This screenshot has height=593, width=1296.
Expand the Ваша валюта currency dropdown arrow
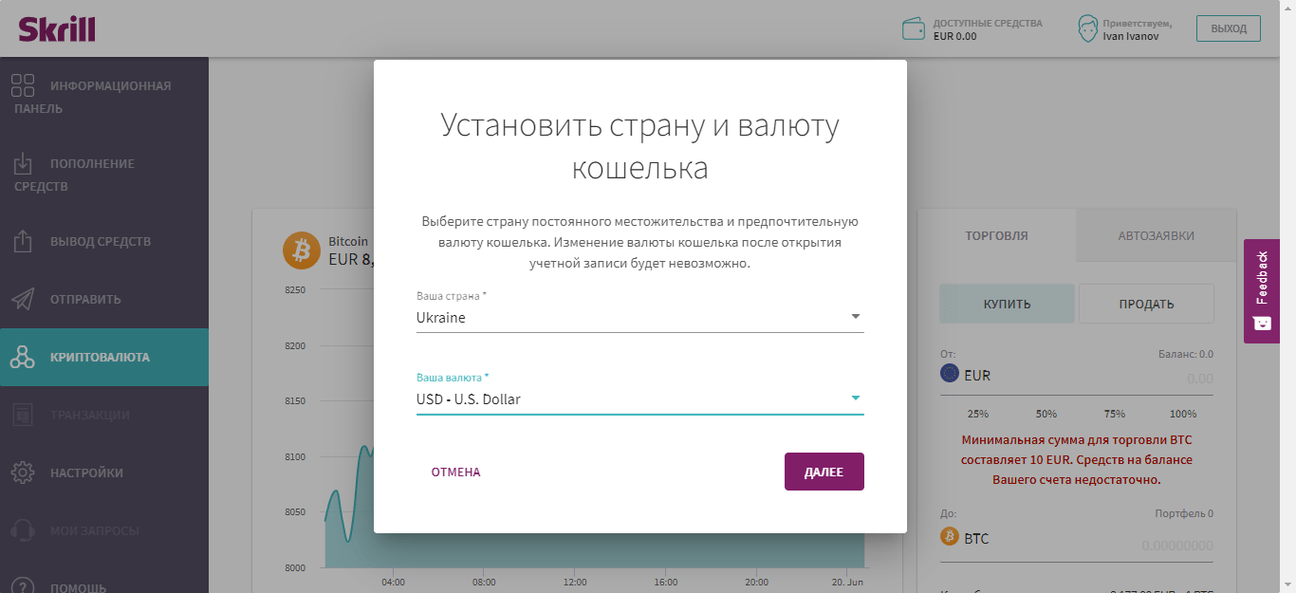click(855, 398)
